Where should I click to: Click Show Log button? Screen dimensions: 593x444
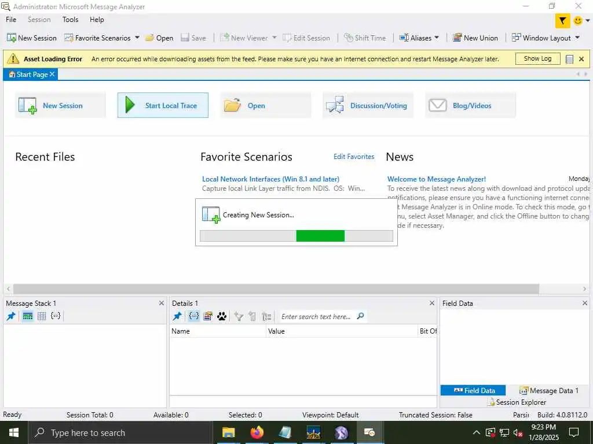[537, 58]
